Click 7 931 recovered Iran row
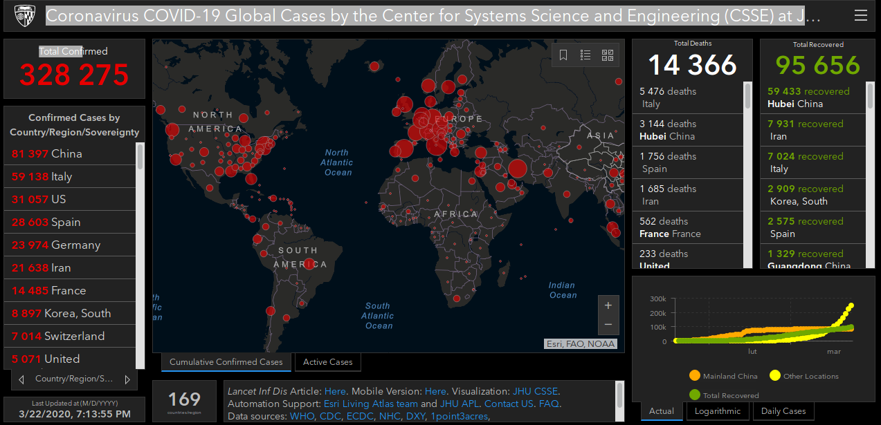 (x=813, y=130)
